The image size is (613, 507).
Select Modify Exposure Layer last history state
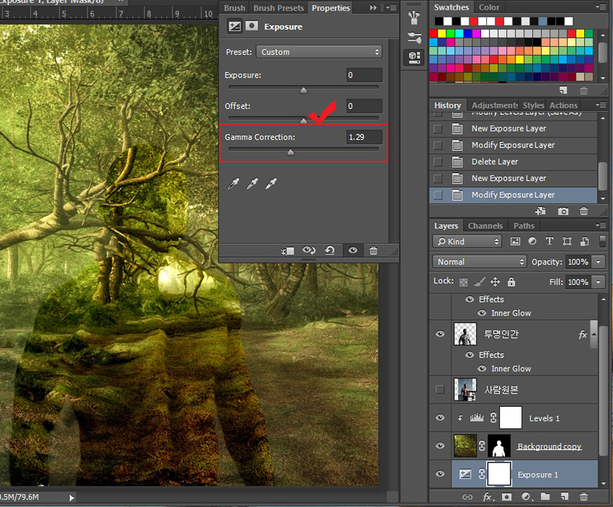(513, 195)
